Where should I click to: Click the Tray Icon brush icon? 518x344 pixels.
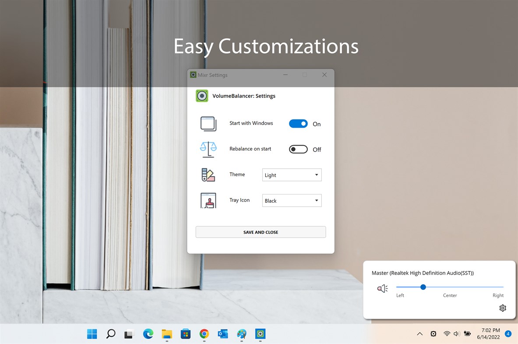[x=208, y=200]
